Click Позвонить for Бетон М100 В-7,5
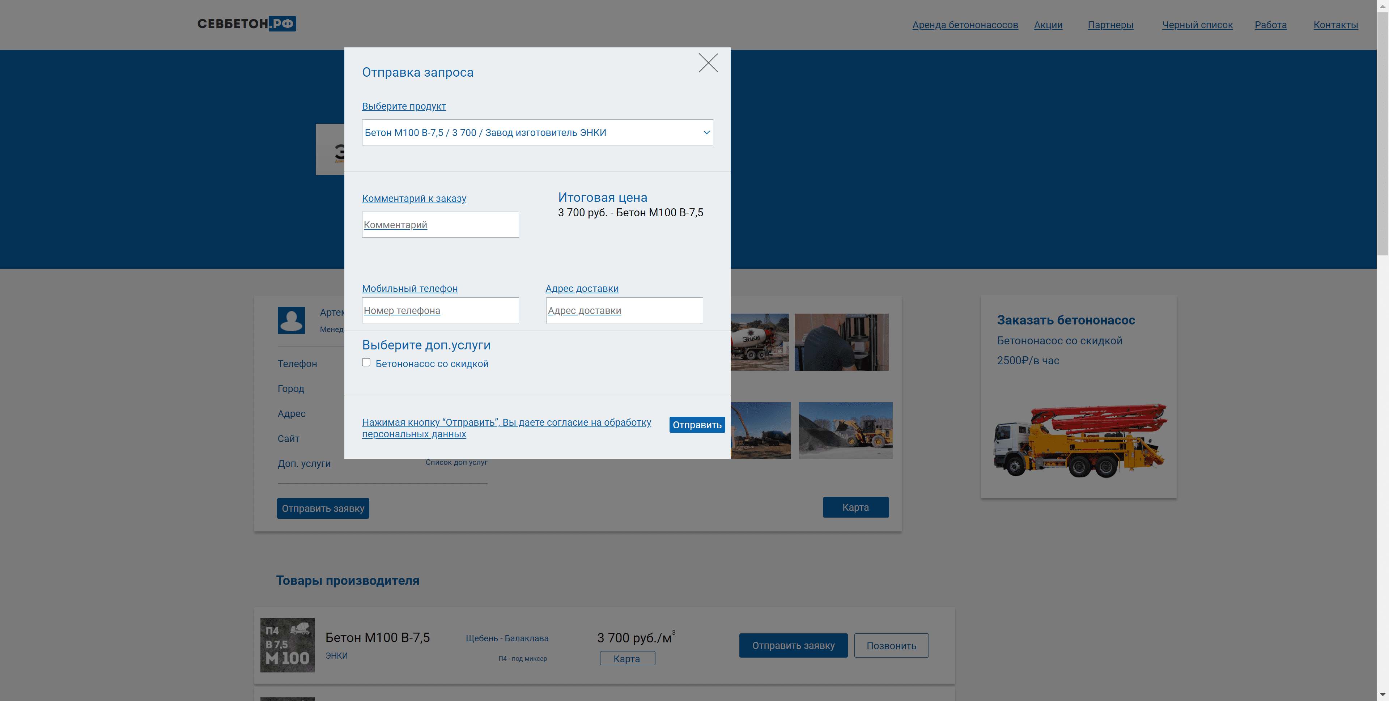 [891, 645]
